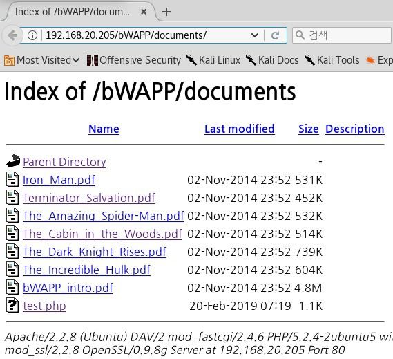
Task: Open the Kali Linux bookmark
Action: 213,60
